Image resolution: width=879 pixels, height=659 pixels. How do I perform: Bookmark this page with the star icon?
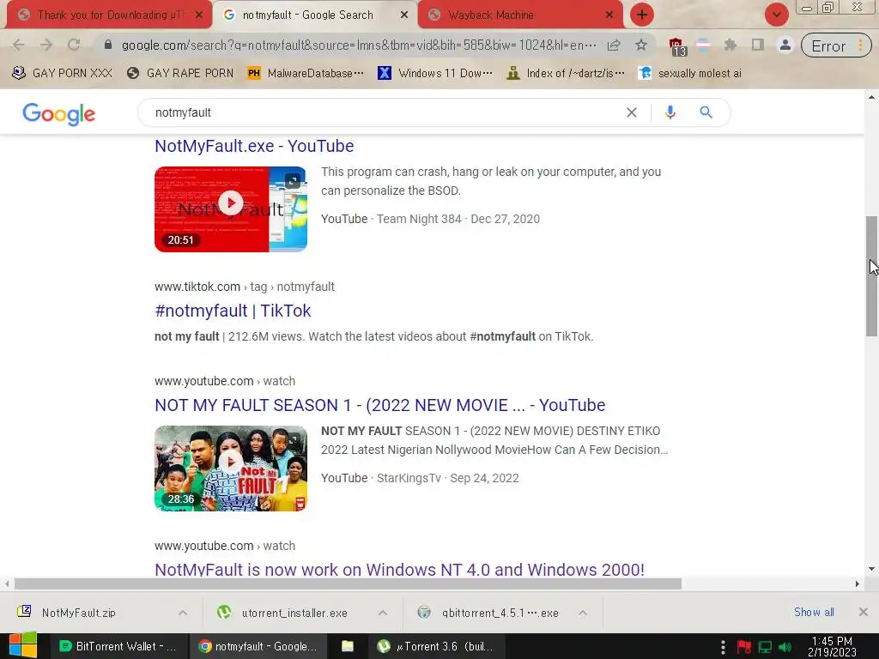click(x=641, y=45)
